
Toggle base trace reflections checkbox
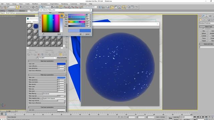tap(65, 71)
